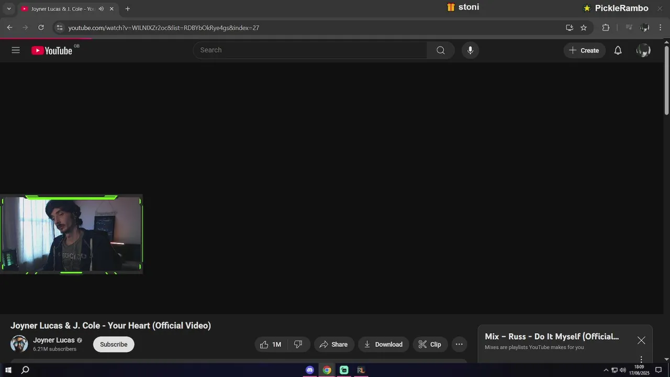The image size is (670, 377).
Task: Go back with browser back arrow
Action: tap(9, 28)
